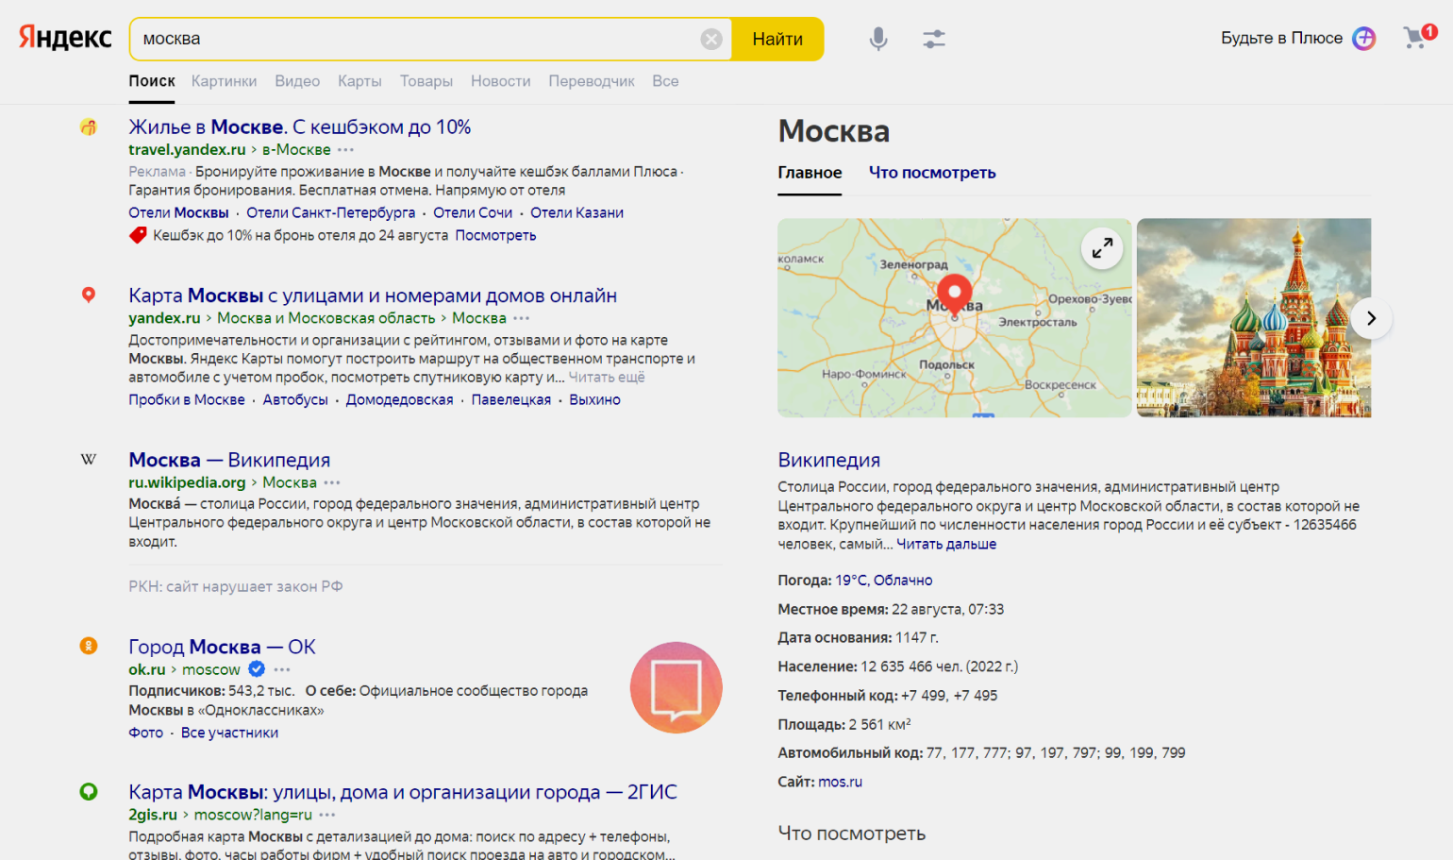
Task: Switch to the Картинки tab
Action: pos(224,81)
